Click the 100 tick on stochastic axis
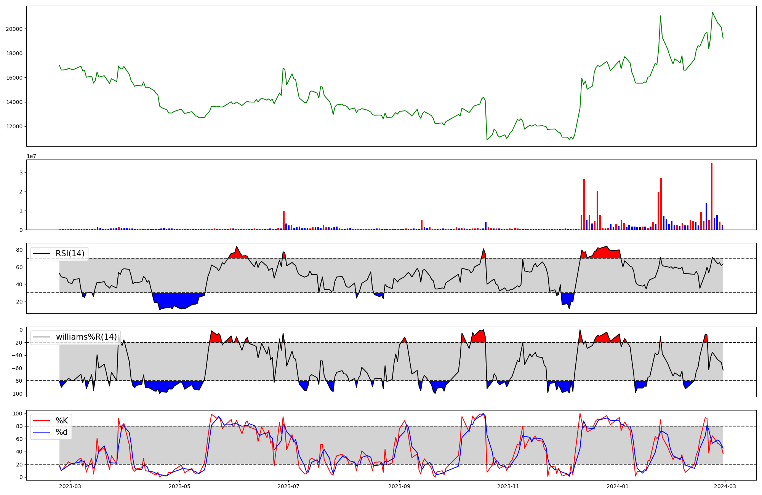762x495 pixels. [18, 414]
